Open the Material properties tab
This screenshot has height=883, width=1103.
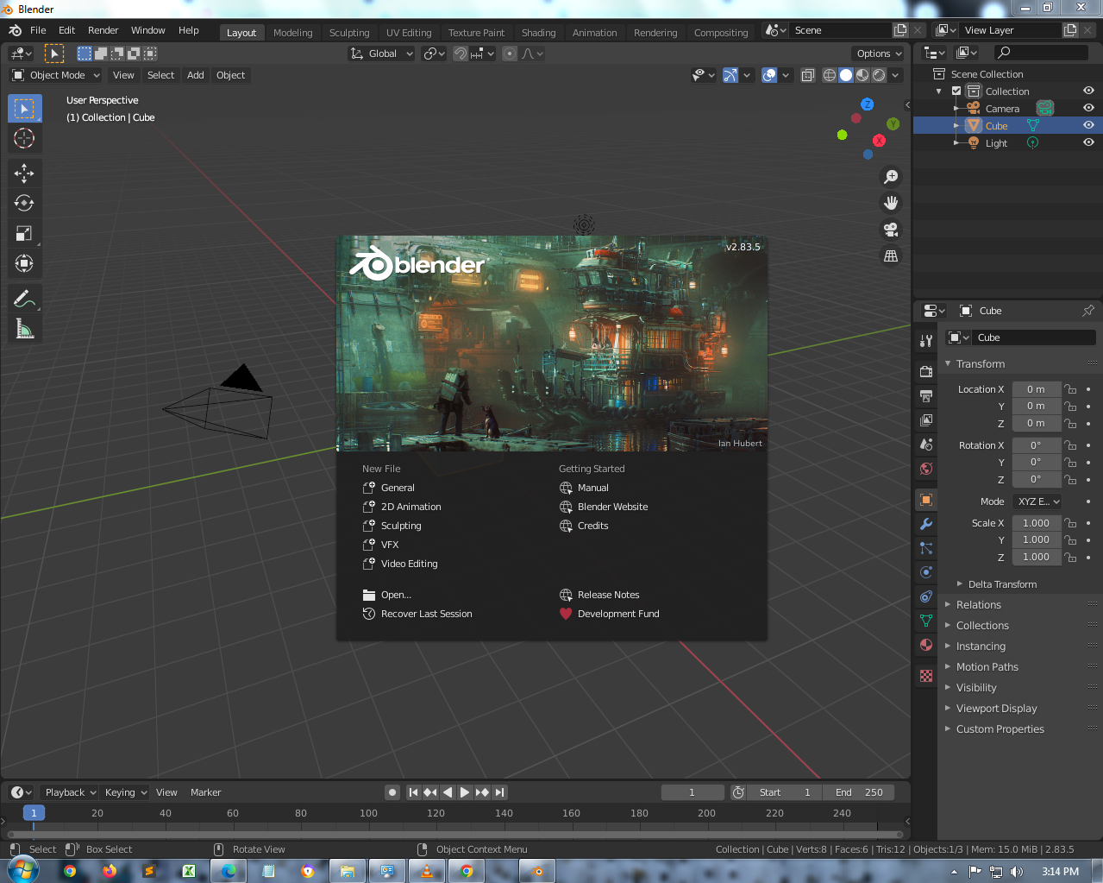point(926,645)
